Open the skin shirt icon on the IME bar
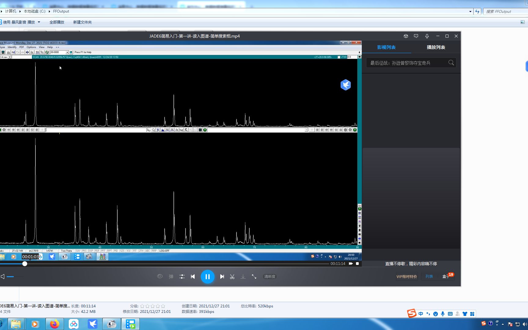Viewport: 528px width, 330px height. pos(465,314)
